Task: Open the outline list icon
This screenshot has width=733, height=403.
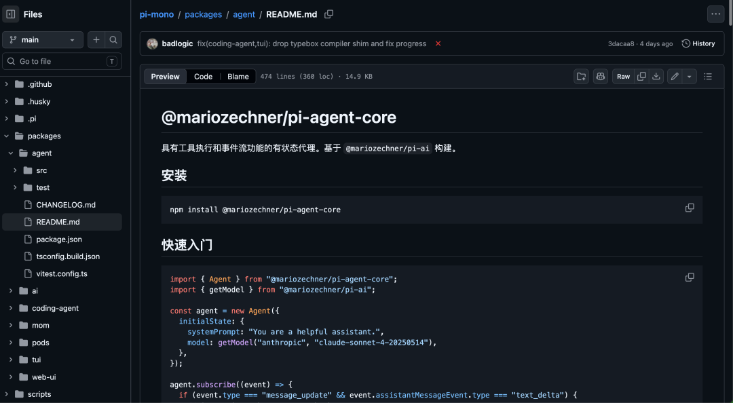Action: (x=708, y=77)
